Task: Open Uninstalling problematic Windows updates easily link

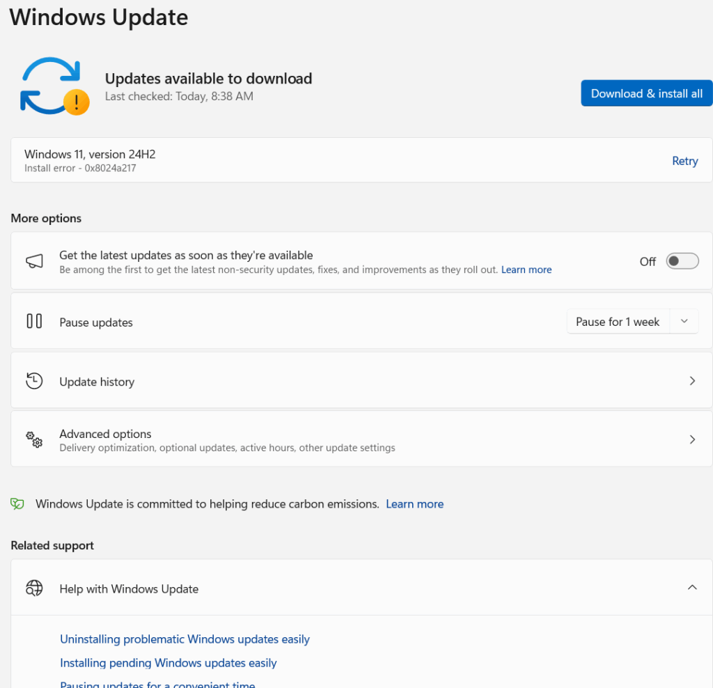Action: click(185, 639)
